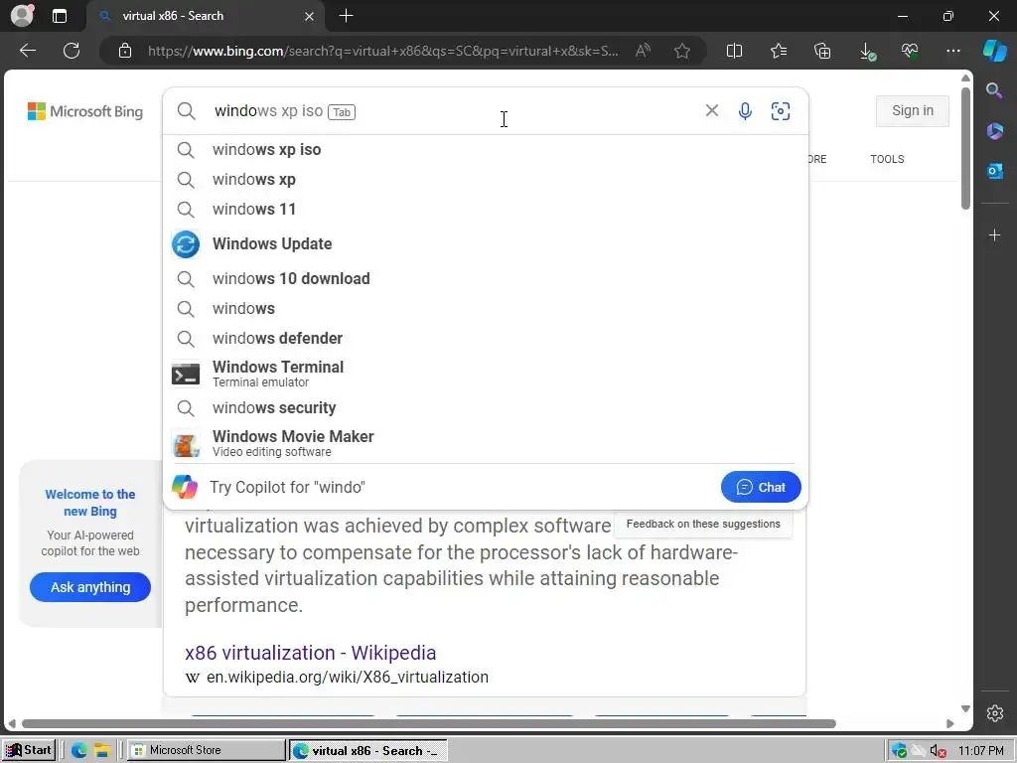This screenshot has width=1017, height=763.
Task: Click the search magnifier in search box
Action: (186, 111)
